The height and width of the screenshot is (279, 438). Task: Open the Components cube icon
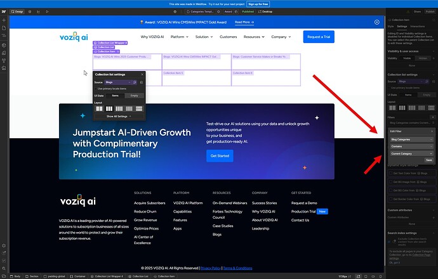(4, 45)
